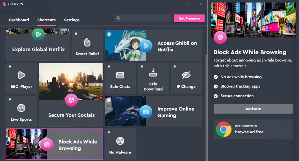Image resolution: width=299 pixels, height=161 pixels.
Task: Select the IP Change crossed-eye icon
Action: pos(186,75)
